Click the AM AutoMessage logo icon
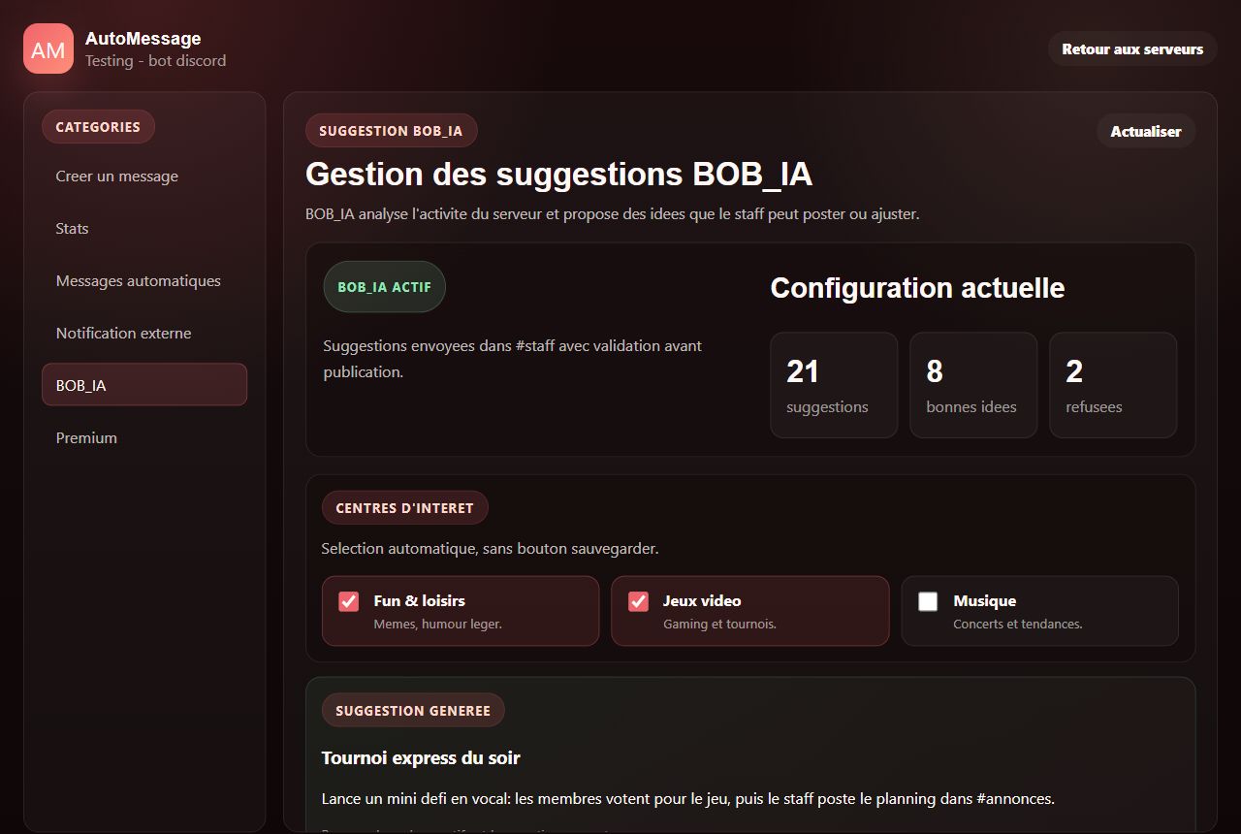 tap(48, 48)
